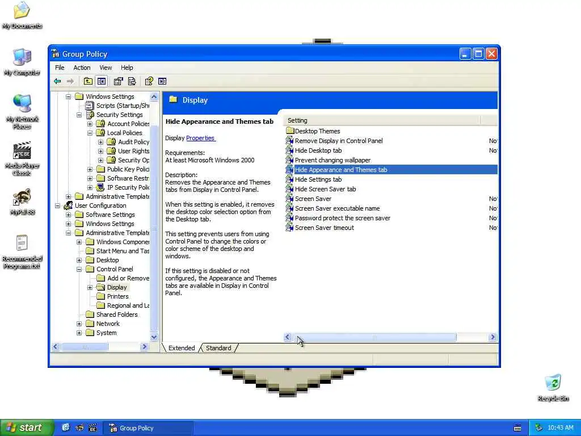Select the Regional and Language tree folder
This screenshot has width=581, height=436.
point(128,305)
